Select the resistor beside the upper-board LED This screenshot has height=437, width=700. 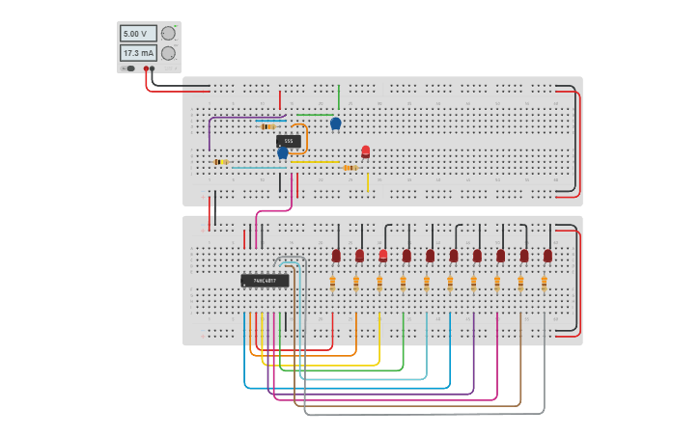pos(350,168)
